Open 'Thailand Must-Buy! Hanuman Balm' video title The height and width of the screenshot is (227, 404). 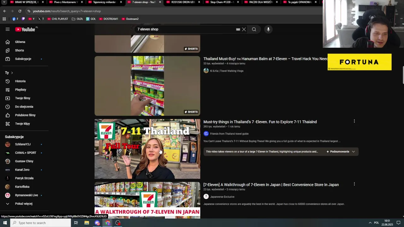pos(266,59)
